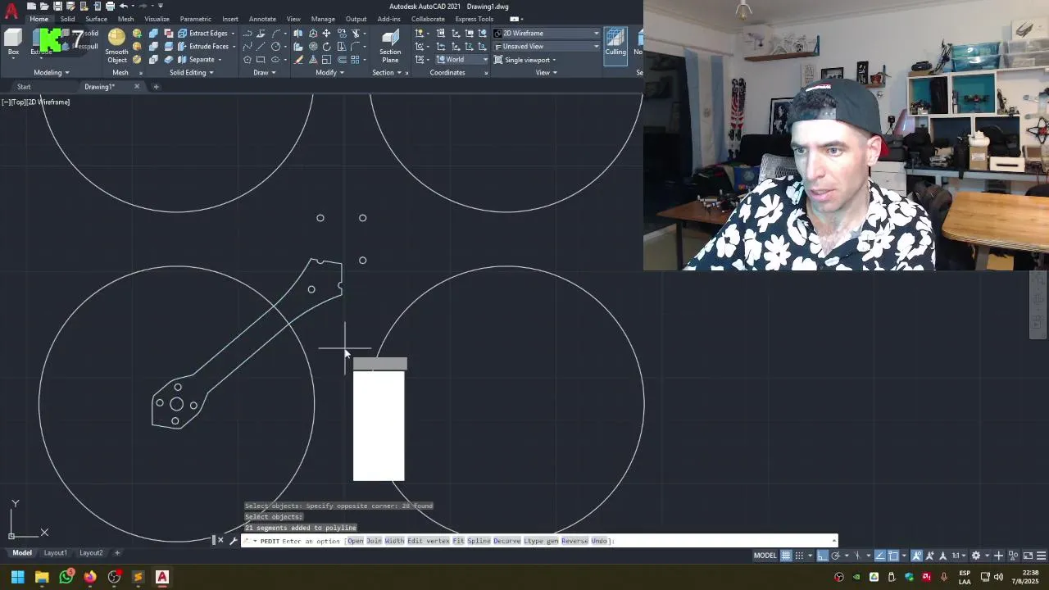Expand the Modify panel arrow
The width and height of the screenshot is (1049, 590).
(342, 73)
